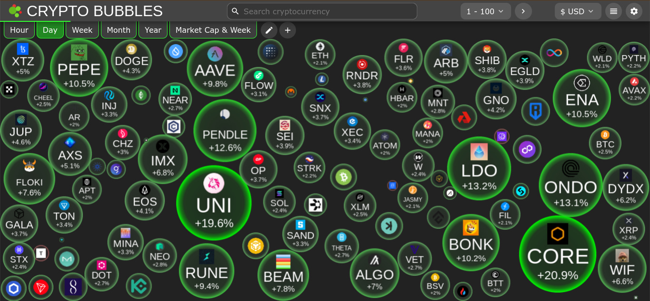Click the RUNE +9.4% bubble
This screenshot has width=650, height=301.
tap(207, 271)
